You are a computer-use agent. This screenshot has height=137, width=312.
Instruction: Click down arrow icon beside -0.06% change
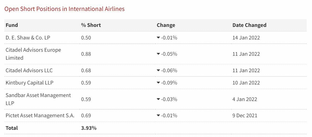(x=158, y=71)
